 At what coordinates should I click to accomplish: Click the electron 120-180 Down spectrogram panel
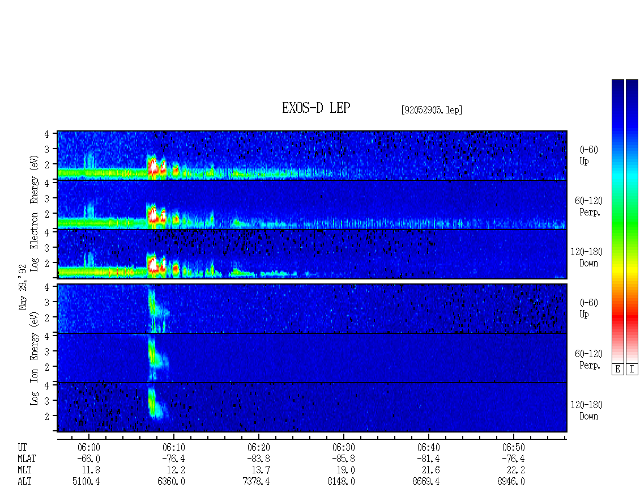point(312,254)
